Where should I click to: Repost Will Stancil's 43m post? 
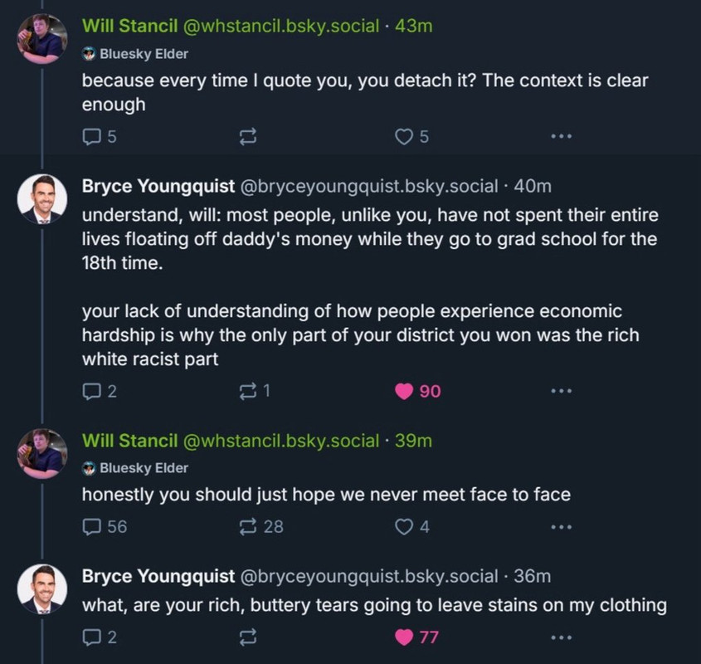246,138
